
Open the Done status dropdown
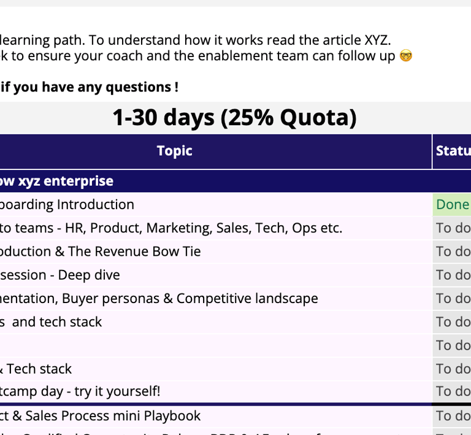[x=453, y=204]
